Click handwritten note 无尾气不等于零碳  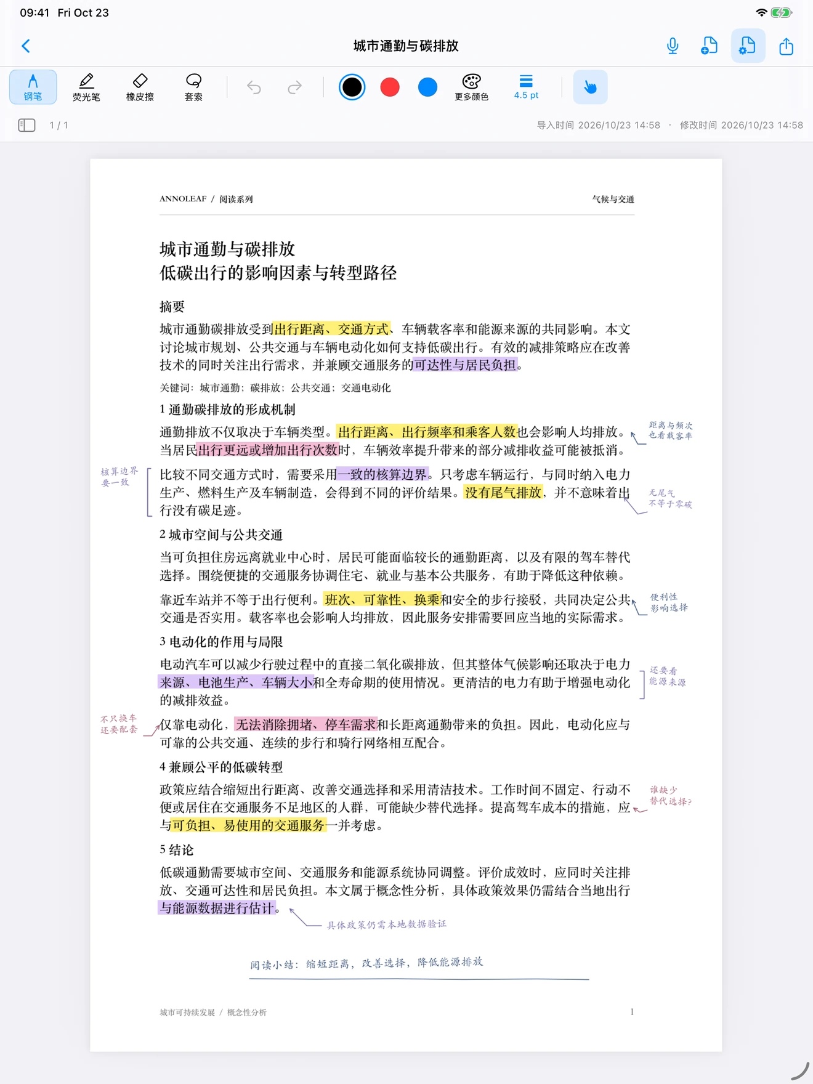point(670,499)
